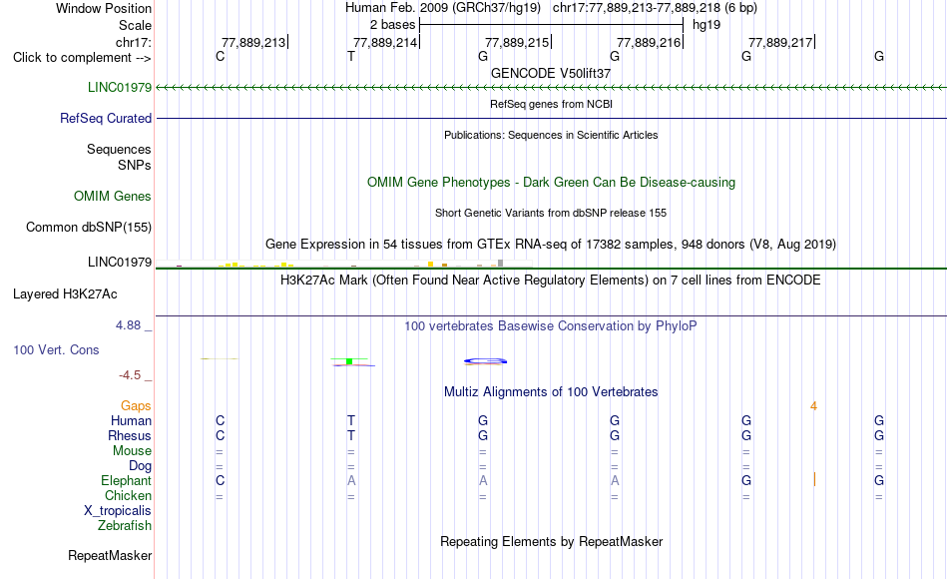The width and height of the screenshot is (948, 579).
Task: Click the orange insertion bar in Elephant row
Action: pos(814,480)
